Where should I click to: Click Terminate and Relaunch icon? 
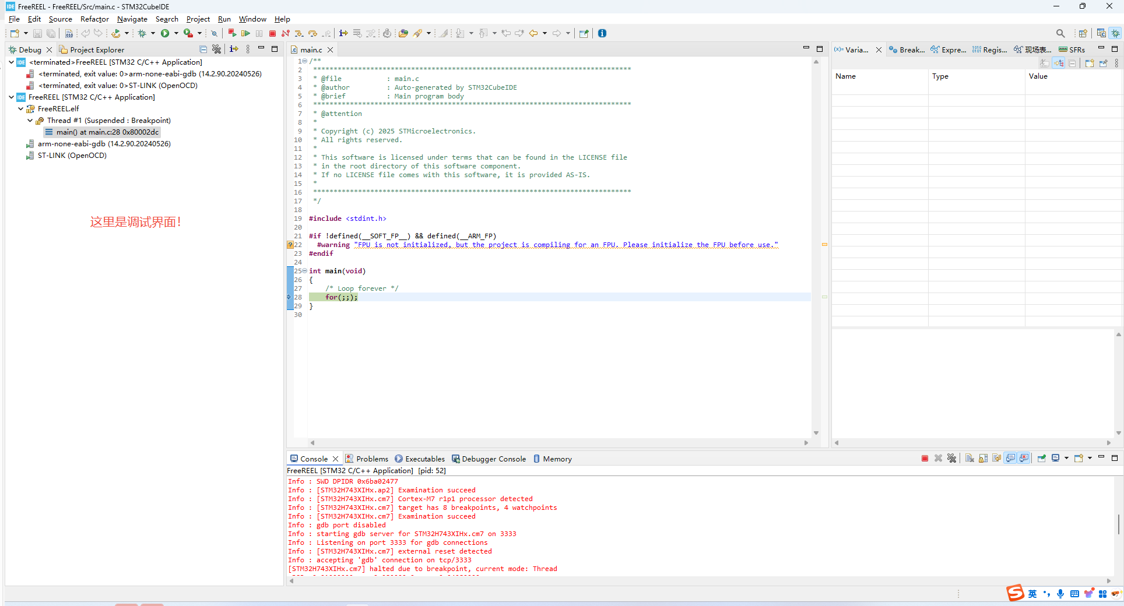click(232, 33)
